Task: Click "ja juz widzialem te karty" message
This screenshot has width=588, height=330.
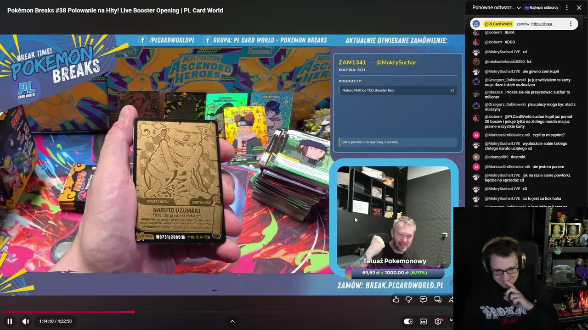Action: pos(527,82)
